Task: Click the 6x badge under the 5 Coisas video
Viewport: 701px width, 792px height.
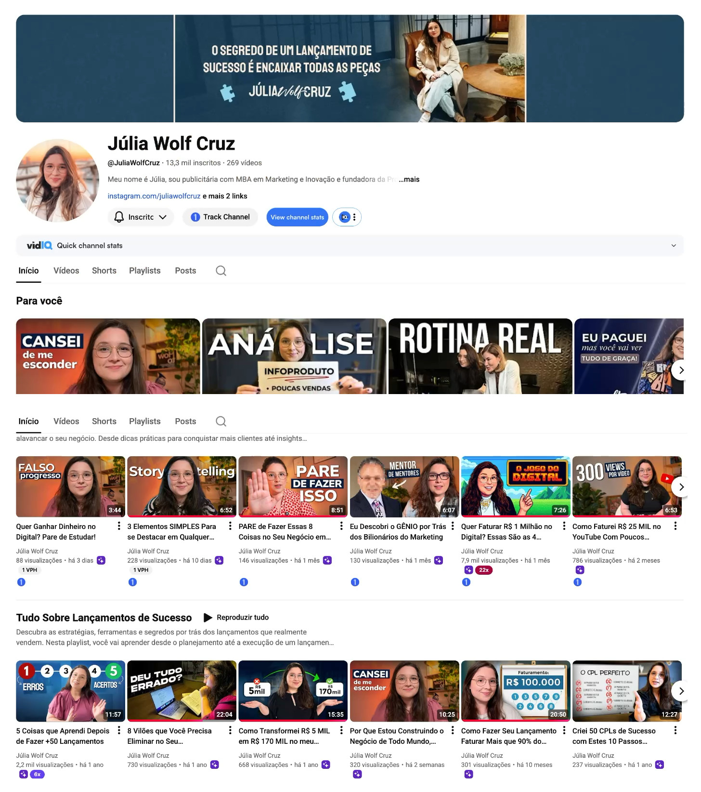Action: (x=37, y=774)
